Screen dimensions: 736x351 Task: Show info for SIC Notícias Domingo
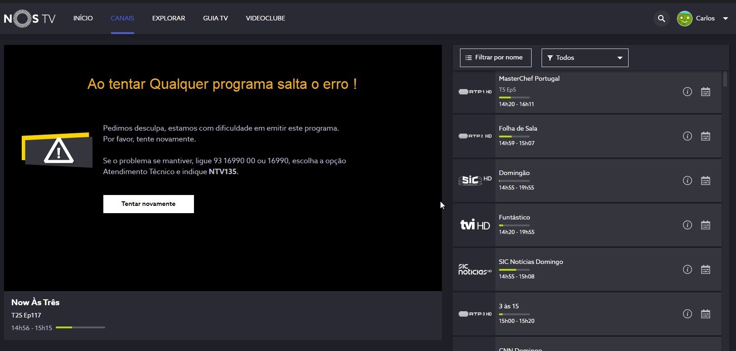pyautogui.click(x=688, y=269)
